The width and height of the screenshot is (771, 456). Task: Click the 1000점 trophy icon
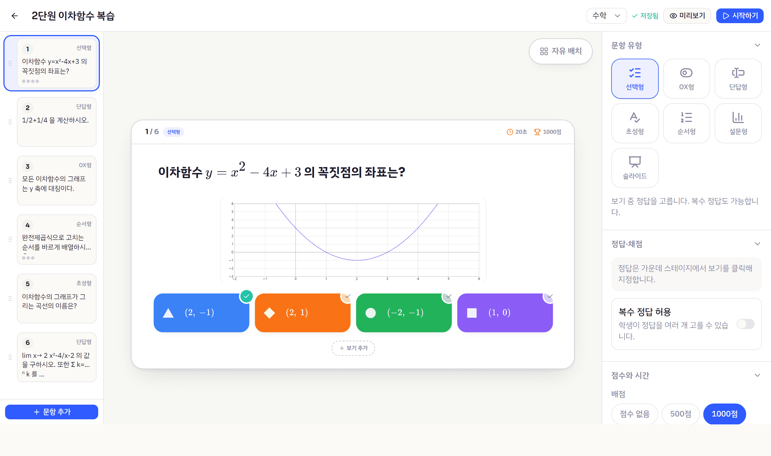(537, 132)
